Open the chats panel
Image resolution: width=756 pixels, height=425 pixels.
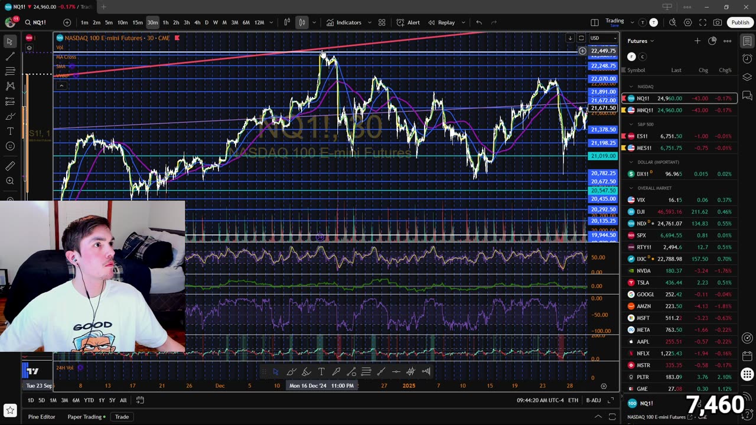[x=747, y=96]
